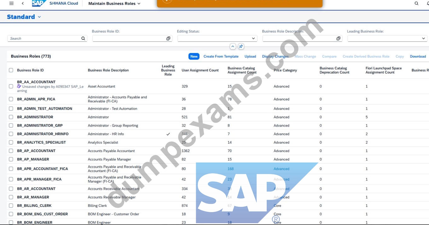Tick the select-all checkbox in table header
This screenshot has height=225, width=429.
point(11,70)
